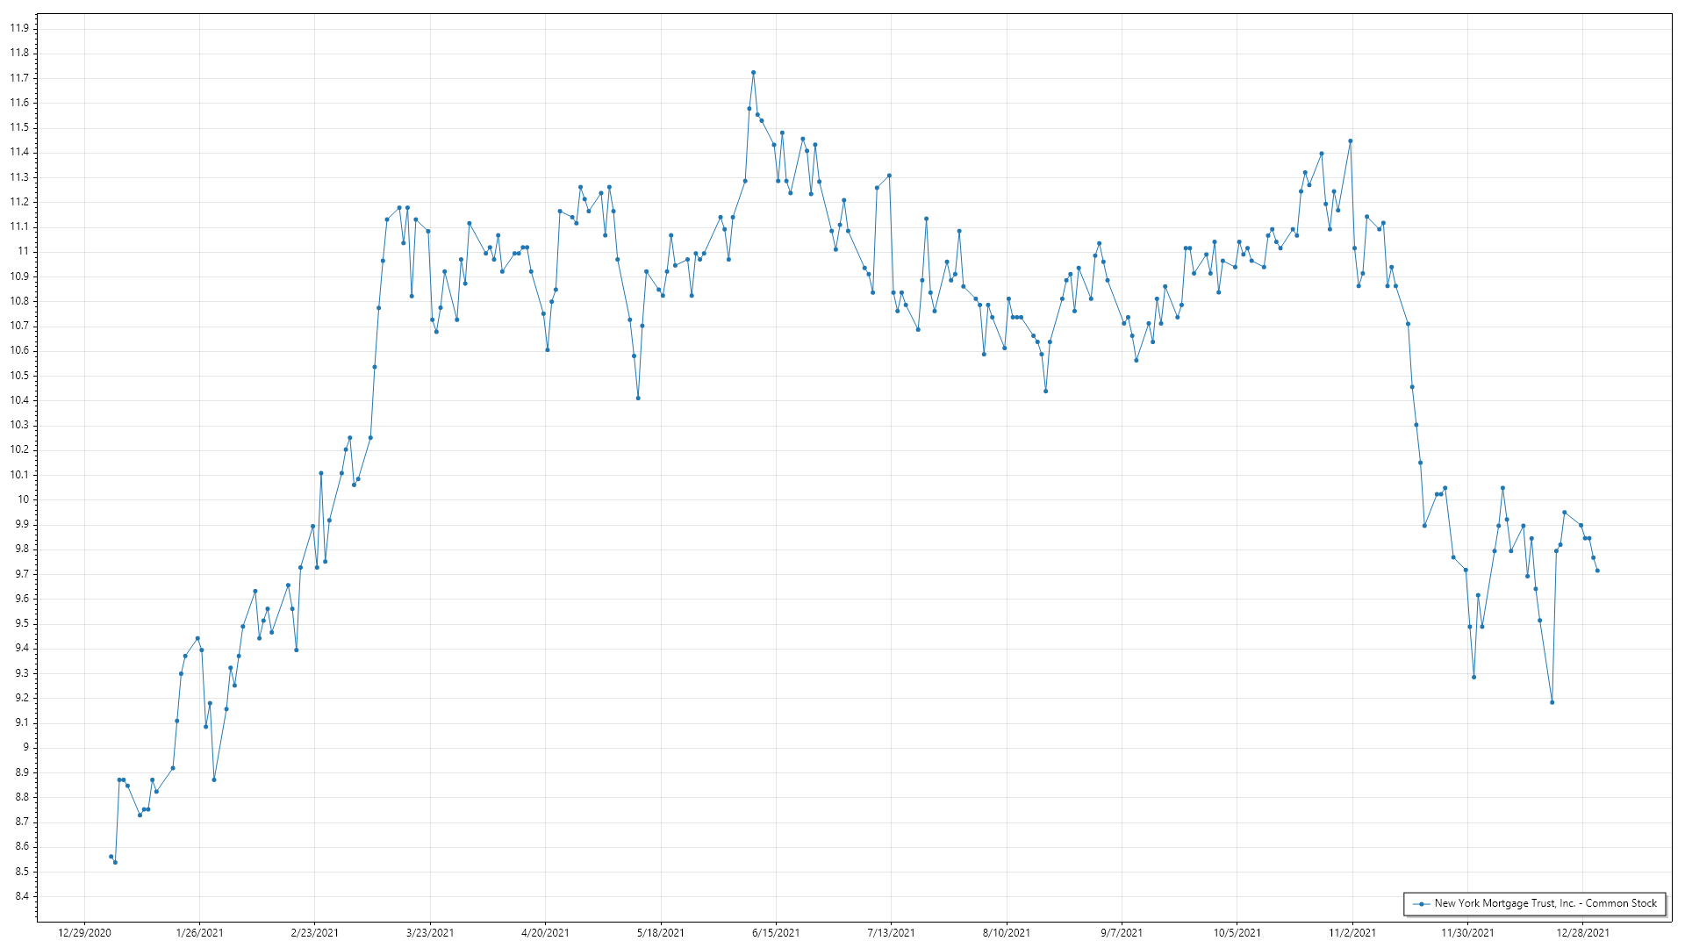This screenshot has width=1685, height=948.
Task: Select the 1/26/2021 x-axis date label
Action: tap(199, 932)
